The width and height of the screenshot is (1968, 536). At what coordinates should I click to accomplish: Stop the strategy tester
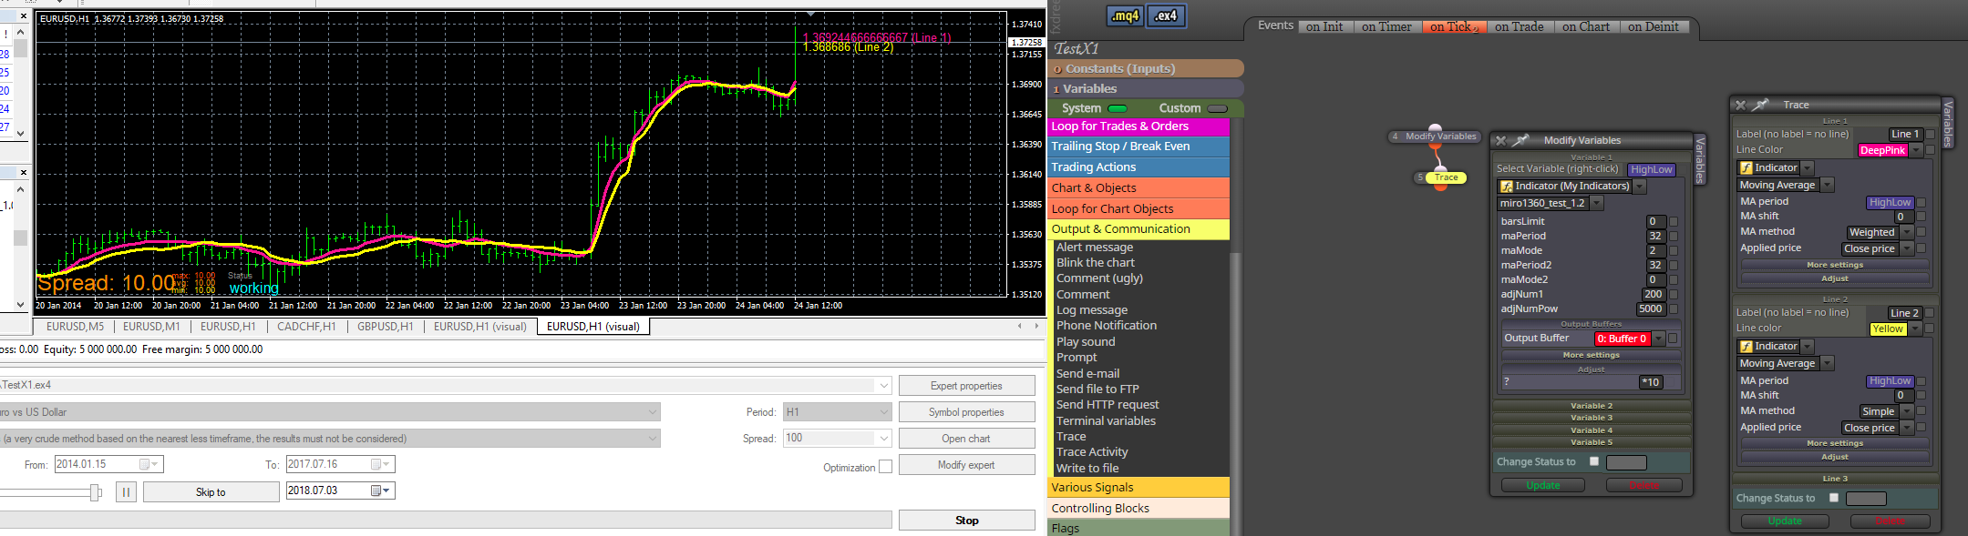coord(966,521)
